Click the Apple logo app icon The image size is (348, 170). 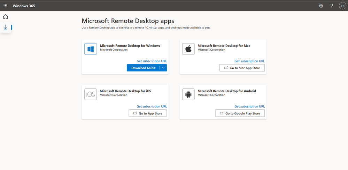pyautogui.click(x=188, y=49)
